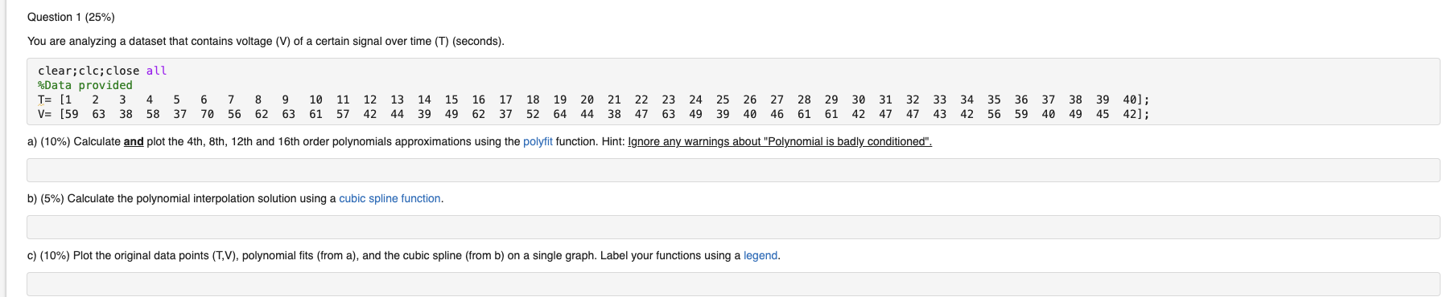1451x297 pixels.
Task: Open the cubic spline function link
Action: [390, 198]
